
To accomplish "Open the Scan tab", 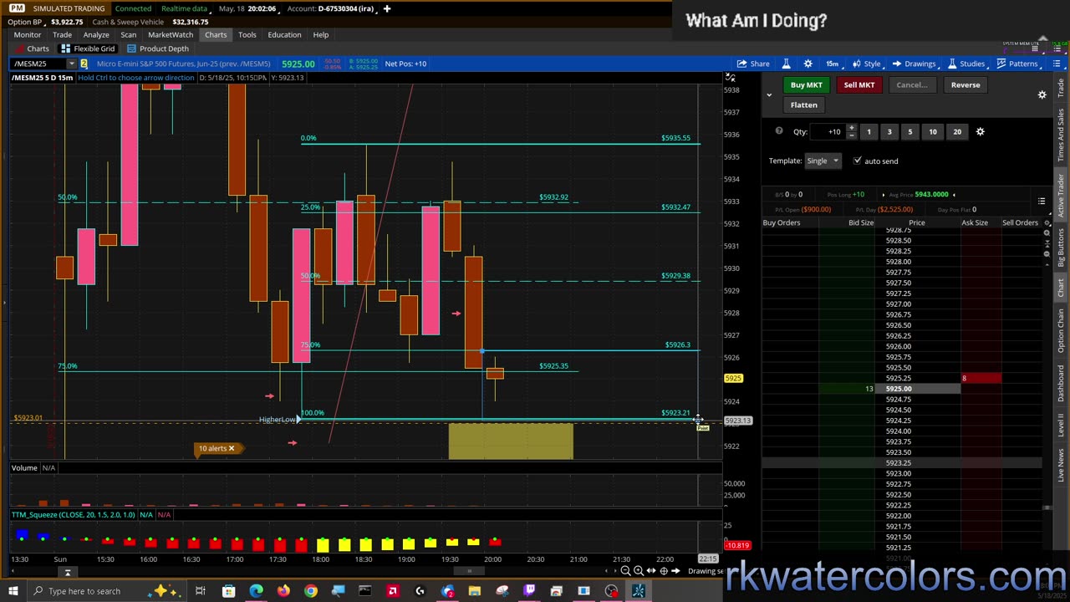I will coord(128,34).
